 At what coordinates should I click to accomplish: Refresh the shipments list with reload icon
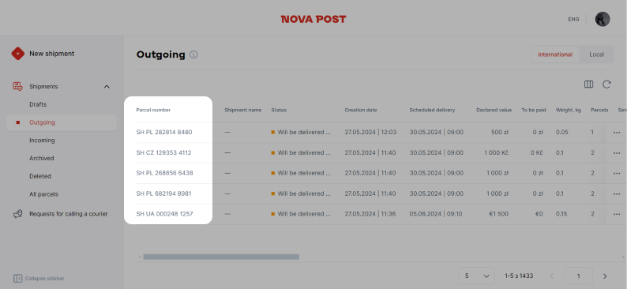pos(606,84)
